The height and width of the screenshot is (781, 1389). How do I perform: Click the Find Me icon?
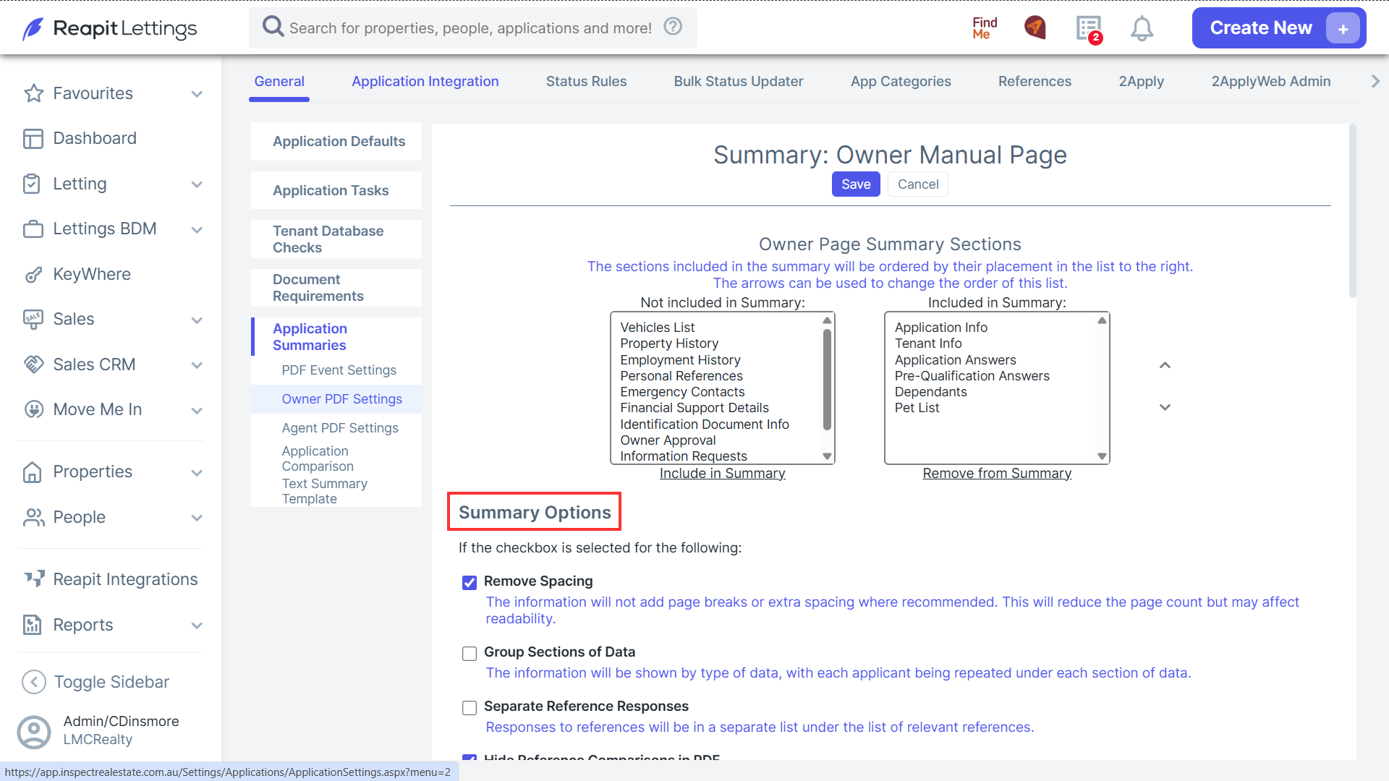pyautogui.click(x=985, y=27)
